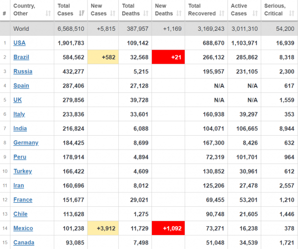
Task: Open the Mexico country link
Action: tap(23, 228)
